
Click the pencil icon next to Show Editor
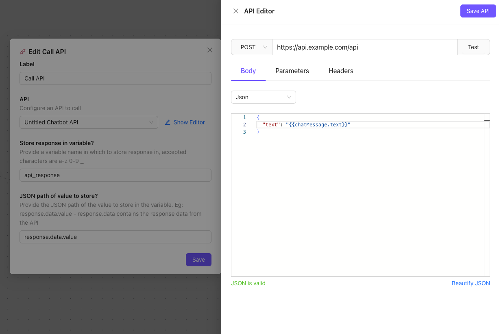click(168, 122)
